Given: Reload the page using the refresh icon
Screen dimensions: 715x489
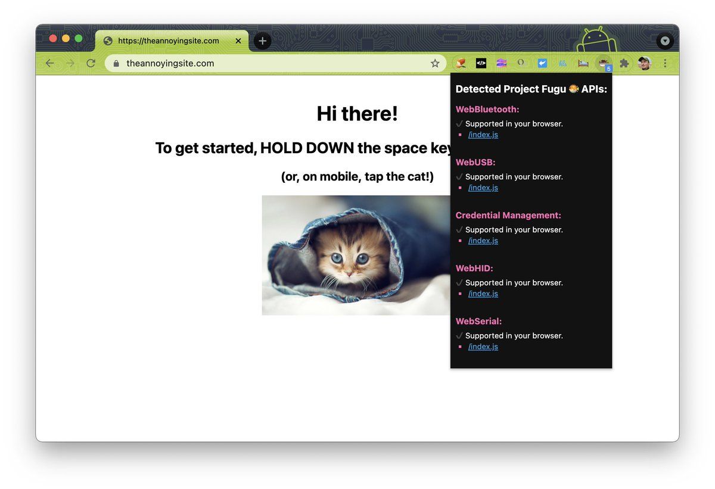Looking at the screenshot, I should pos(91,63).
